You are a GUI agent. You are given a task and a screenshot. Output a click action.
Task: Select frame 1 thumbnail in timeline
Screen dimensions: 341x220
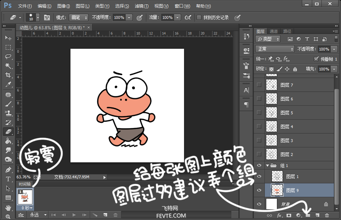tap(25, 197)
